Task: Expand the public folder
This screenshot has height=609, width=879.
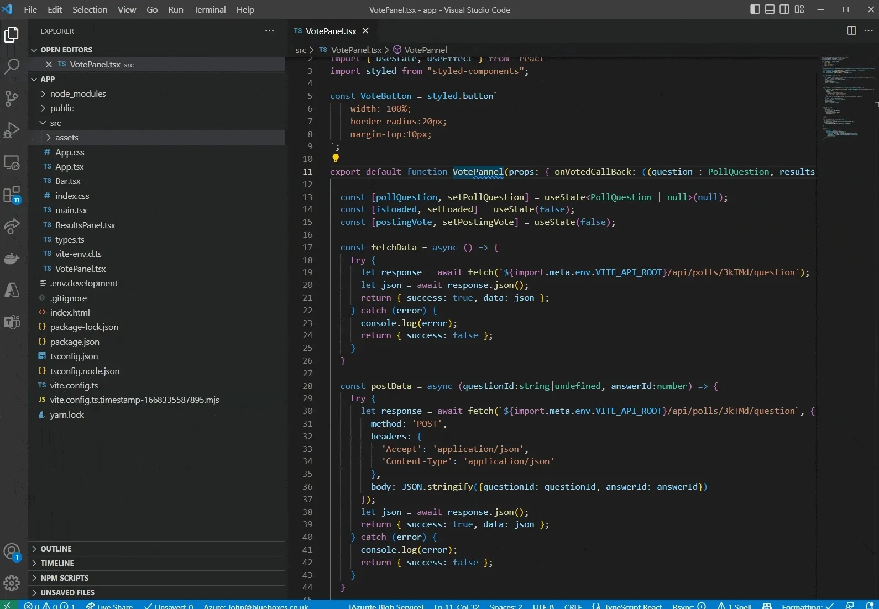Action: (157, 108)
